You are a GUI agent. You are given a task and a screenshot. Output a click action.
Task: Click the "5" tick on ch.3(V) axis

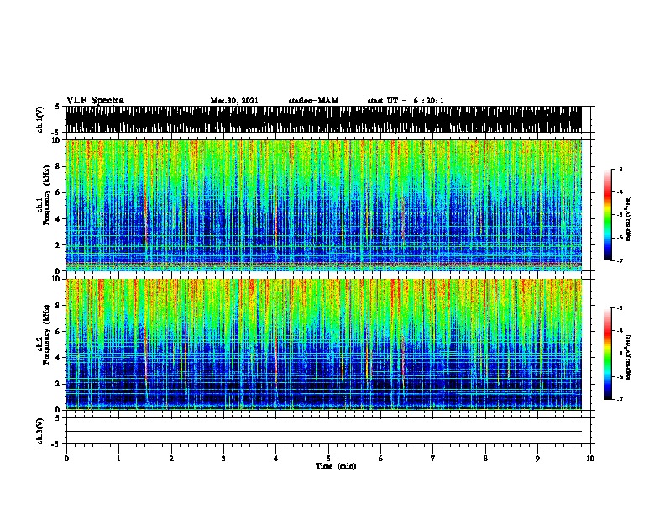point(58,418)
